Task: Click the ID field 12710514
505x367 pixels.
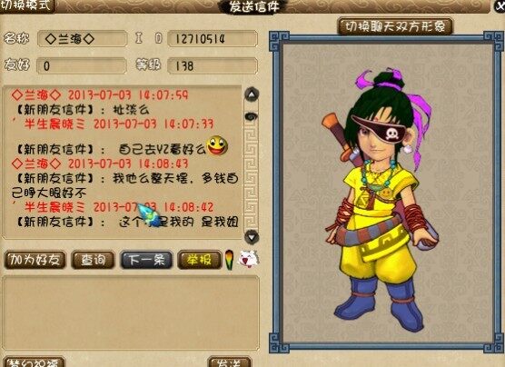Action: [213, 39]
